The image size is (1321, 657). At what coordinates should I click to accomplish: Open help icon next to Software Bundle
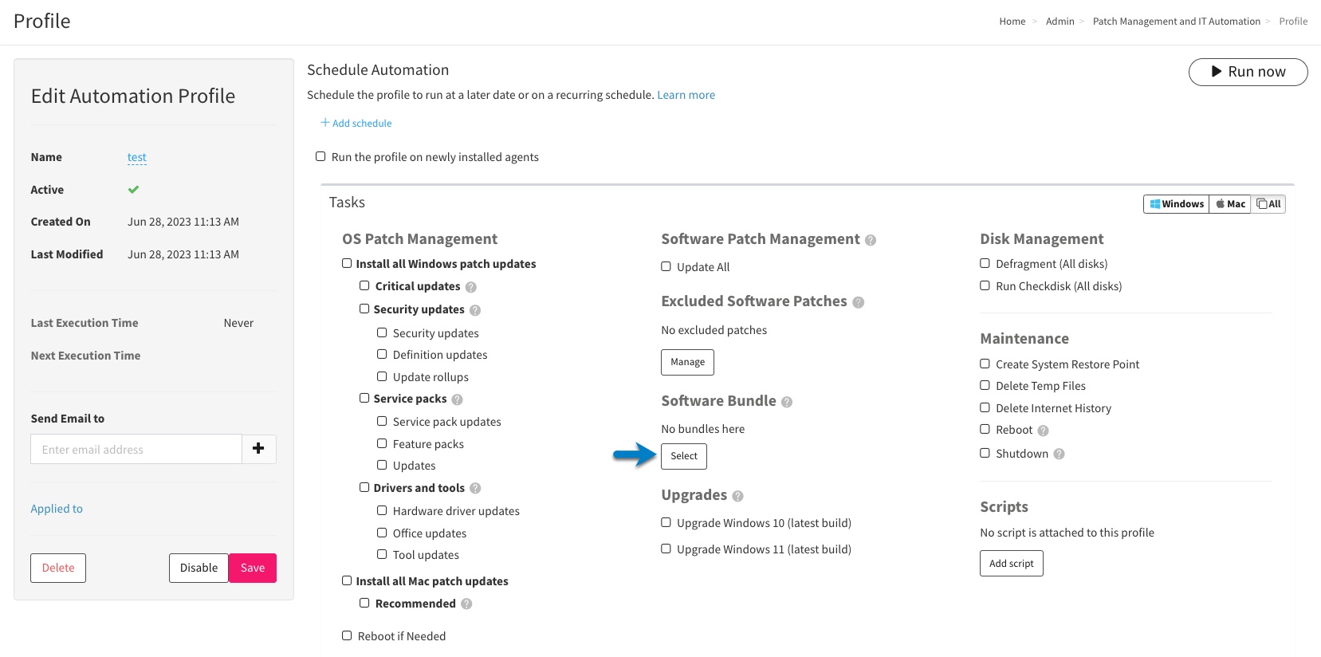click(788, 401)
